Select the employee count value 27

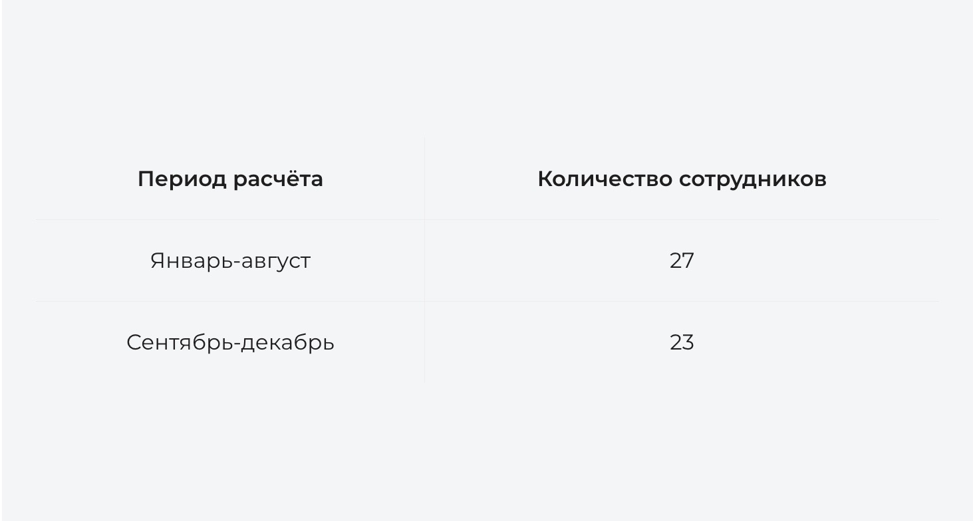[x=682, y=260]
